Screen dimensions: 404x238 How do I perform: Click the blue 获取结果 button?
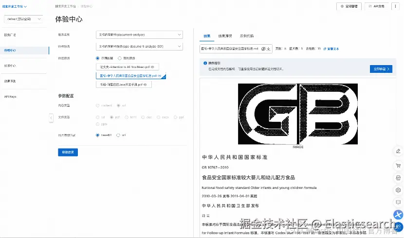[68, 152]
